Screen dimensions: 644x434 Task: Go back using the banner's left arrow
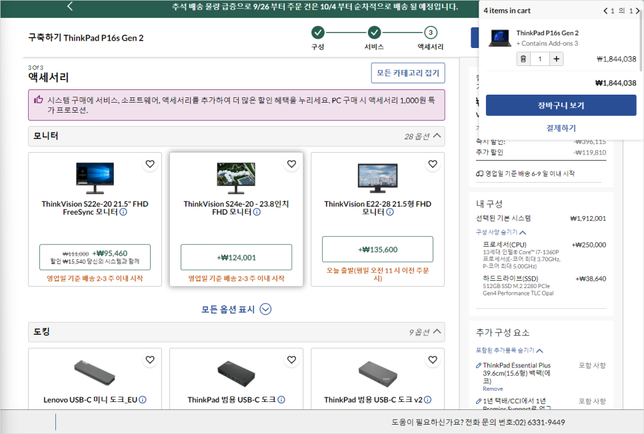tap(70, 6)
